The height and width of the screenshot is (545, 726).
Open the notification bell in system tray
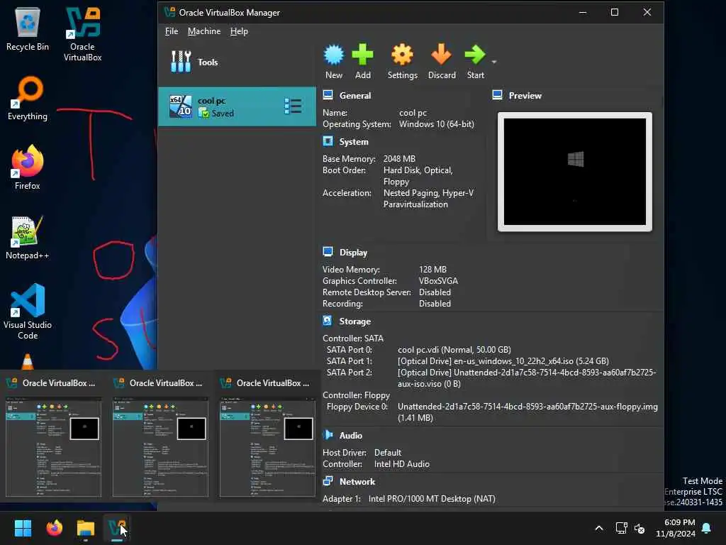click(x=706, y=528)
